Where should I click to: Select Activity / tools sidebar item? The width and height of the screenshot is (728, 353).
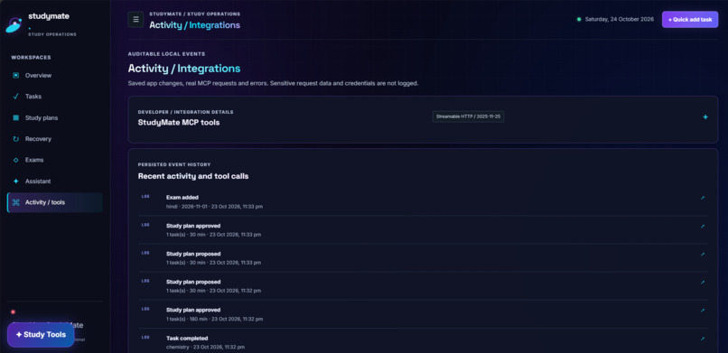55,202
